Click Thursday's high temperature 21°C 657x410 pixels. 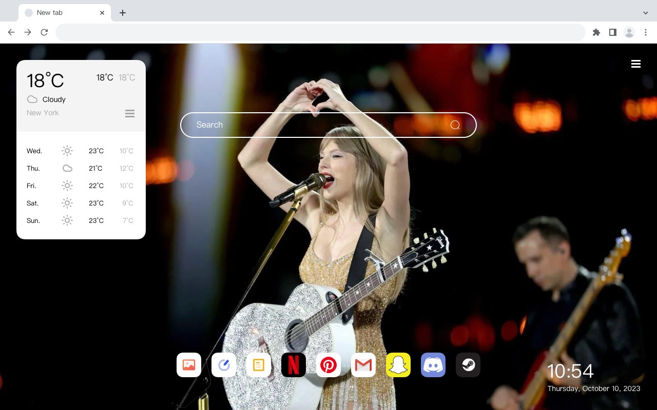(95, 168)
